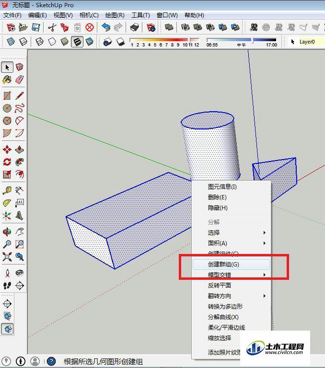Select the Follow Me tool

(20, 161)
